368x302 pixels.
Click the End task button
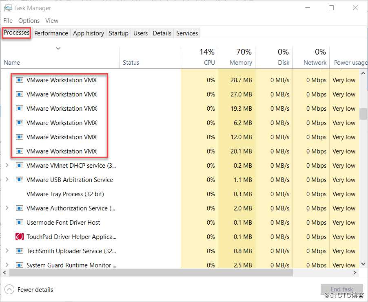(342, 289)
